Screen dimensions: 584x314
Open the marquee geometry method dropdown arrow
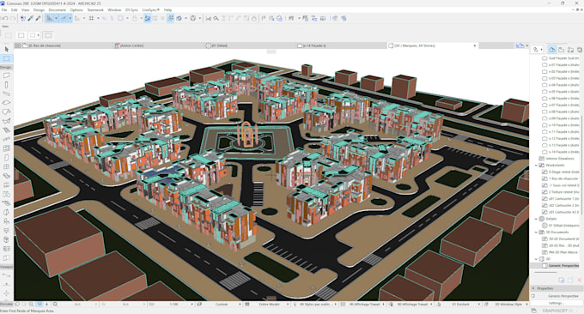point(38,35)
